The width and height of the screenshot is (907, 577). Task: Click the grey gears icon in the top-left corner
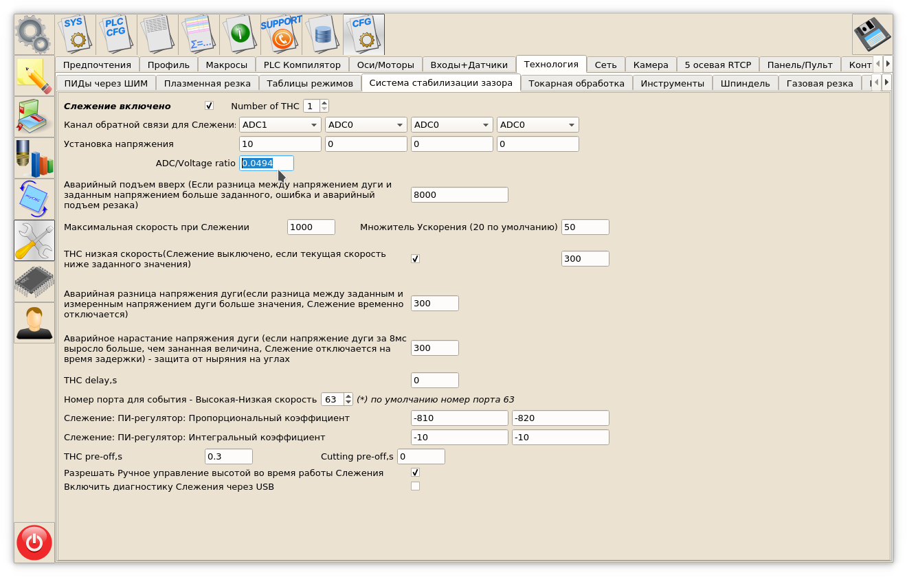34,34
